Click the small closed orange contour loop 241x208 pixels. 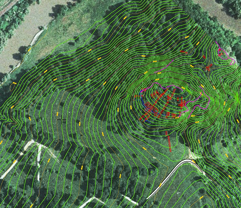click(x=13, y=86)
